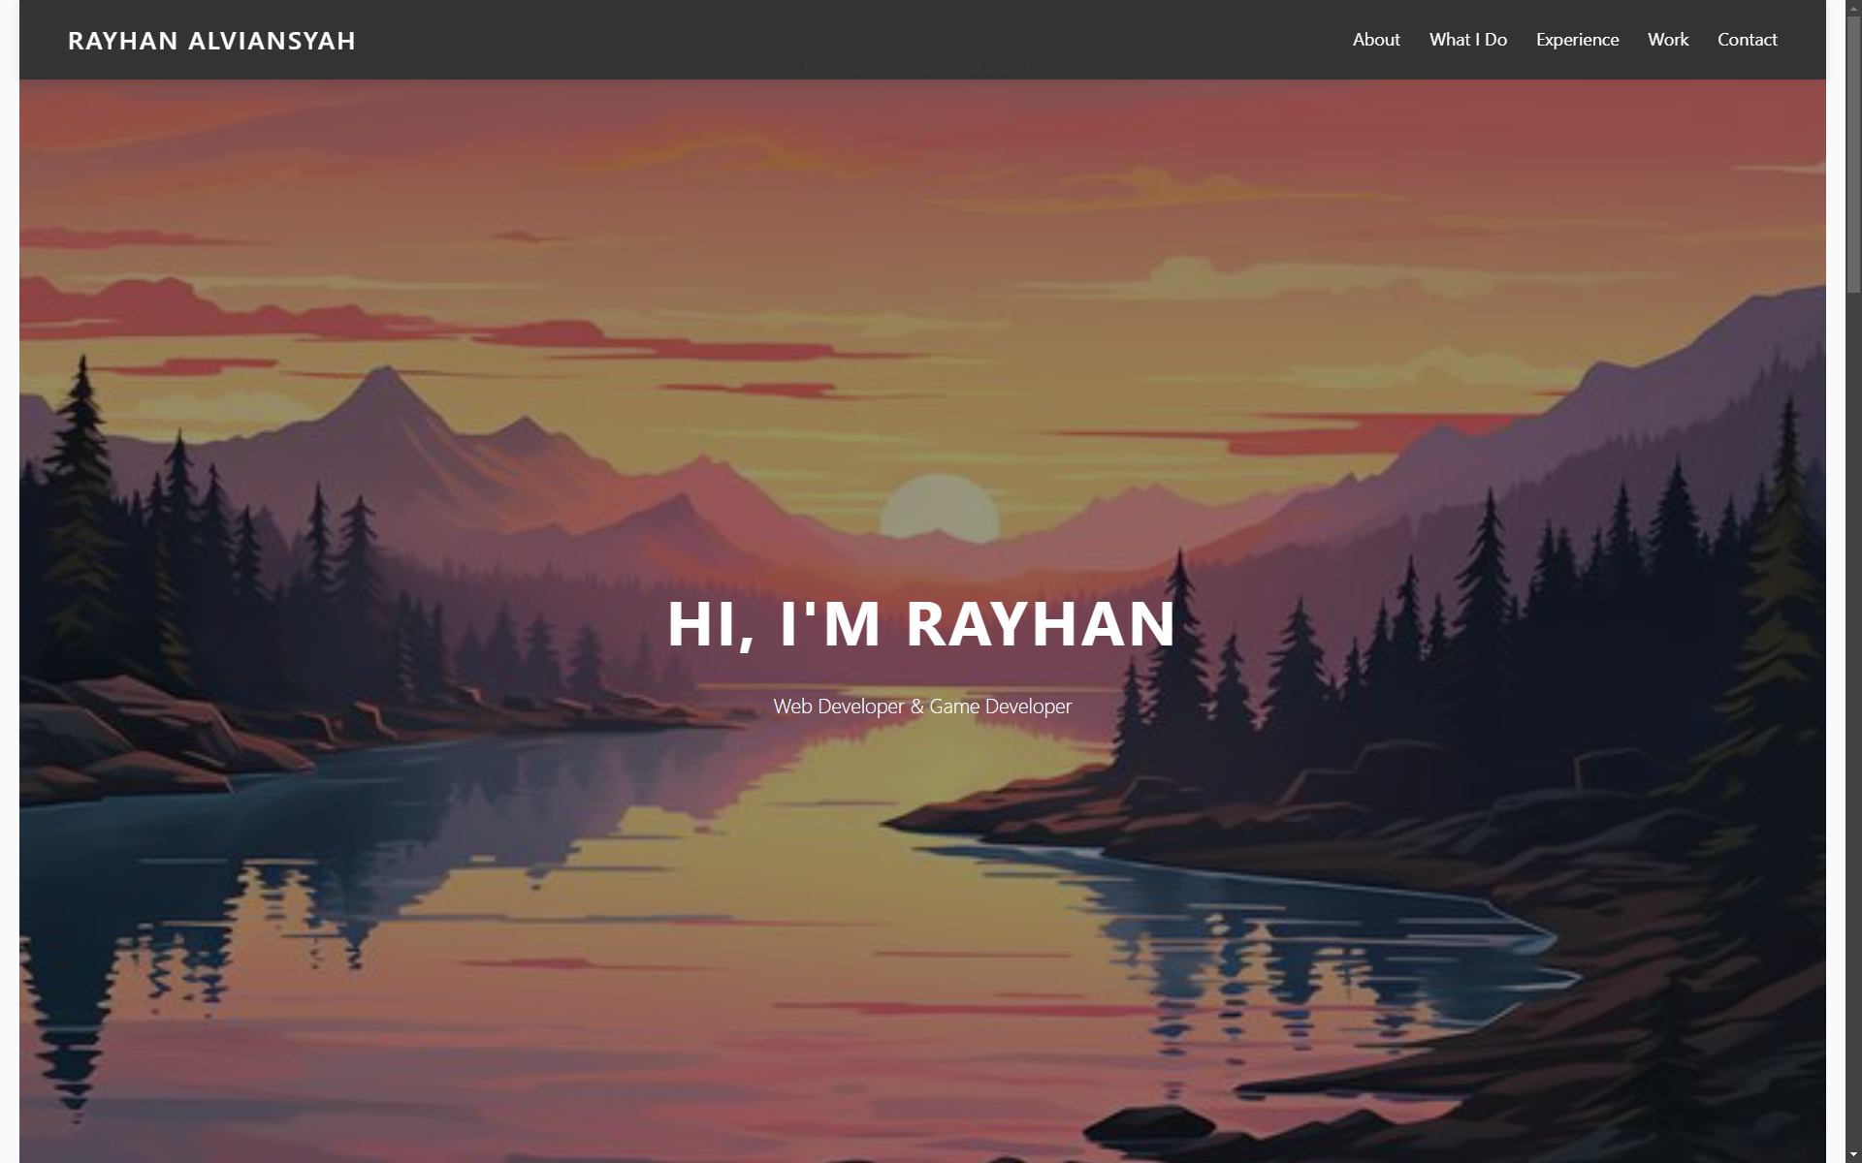Jump to the Work section

coord(1667,40)
